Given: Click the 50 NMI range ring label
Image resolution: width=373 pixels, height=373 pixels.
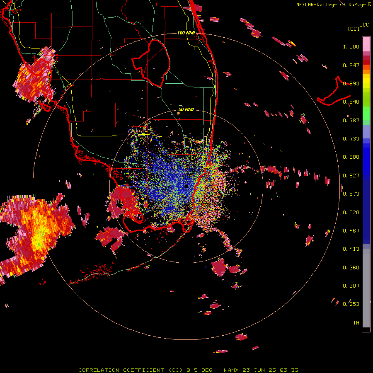Looking at the screenshot, I should point(186,110).
